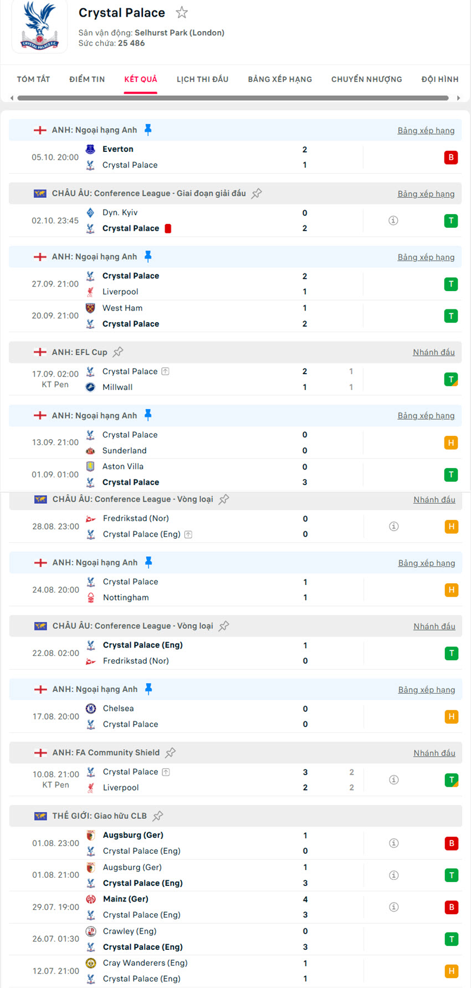Click the green T badge for Liverpool league match
This screenshot has height=988, width=471.
coord(451,284)
